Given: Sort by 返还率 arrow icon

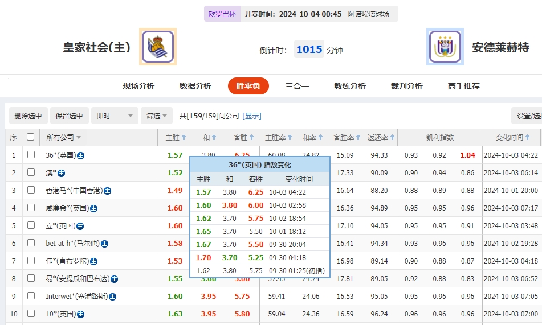Looking at the screenshot, I should [392, 138].
